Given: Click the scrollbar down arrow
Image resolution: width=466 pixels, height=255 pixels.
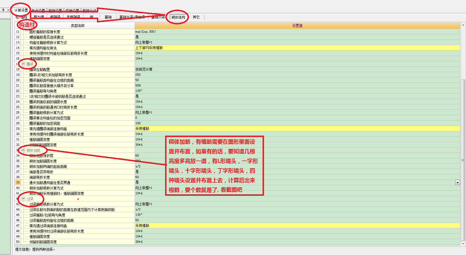Looking at the screenshot, I should tap(463, 244).
